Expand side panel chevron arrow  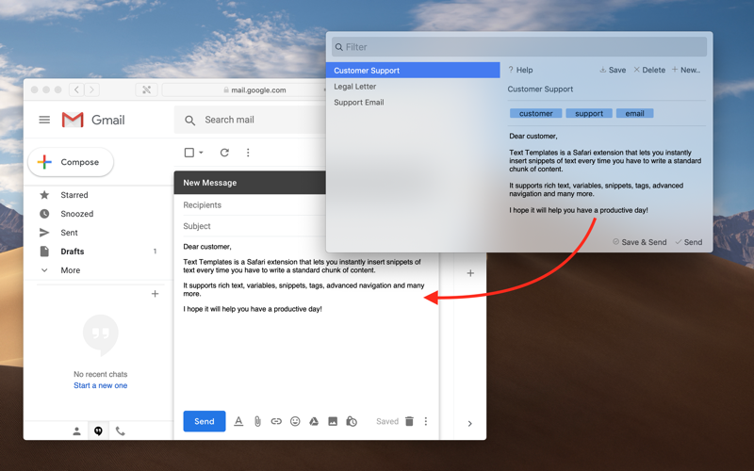coord(469,423)
